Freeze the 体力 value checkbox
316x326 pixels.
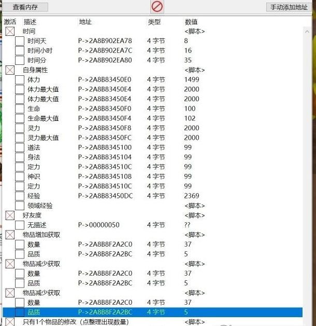[x=20, y=79]
